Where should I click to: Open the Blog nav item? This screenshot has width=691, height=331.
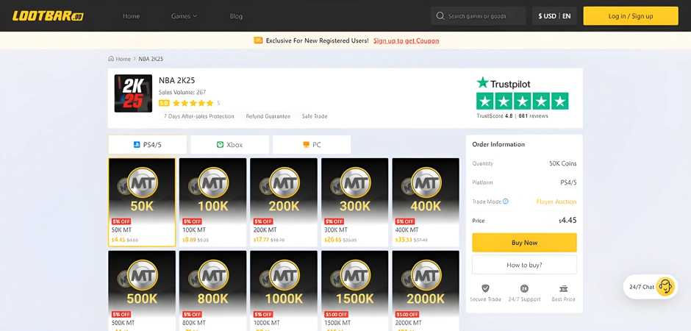coord(236,16)
